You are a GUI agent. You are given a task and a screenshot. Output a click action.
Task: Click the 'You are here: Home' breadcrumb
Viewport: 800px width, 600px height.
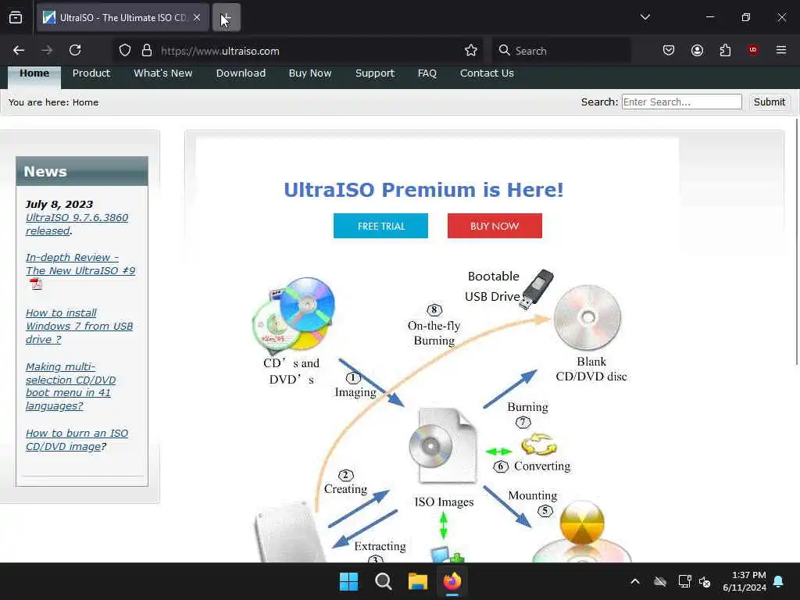tap(54, 102)
